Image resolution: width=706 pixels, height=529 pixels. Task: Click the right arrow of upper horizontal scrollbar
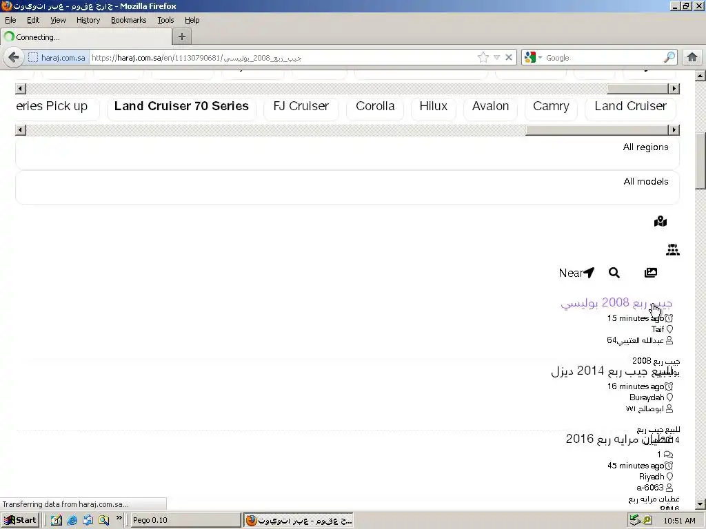click(674, 89)
